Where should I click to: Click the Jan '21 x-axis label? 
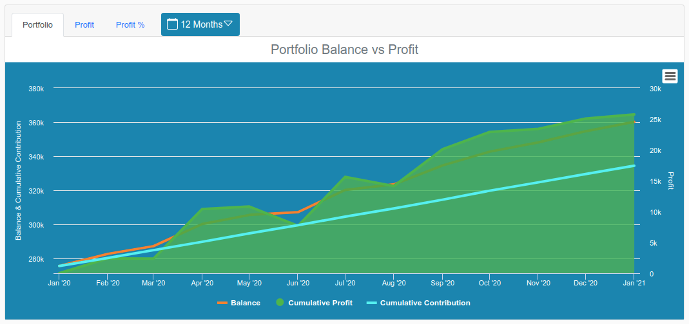click(x=633, y=283)
